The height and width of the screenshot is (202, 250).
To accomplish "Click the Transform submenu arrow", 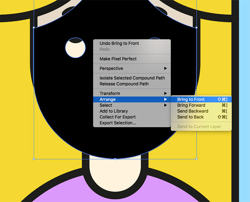I will [x=166, y=94].
